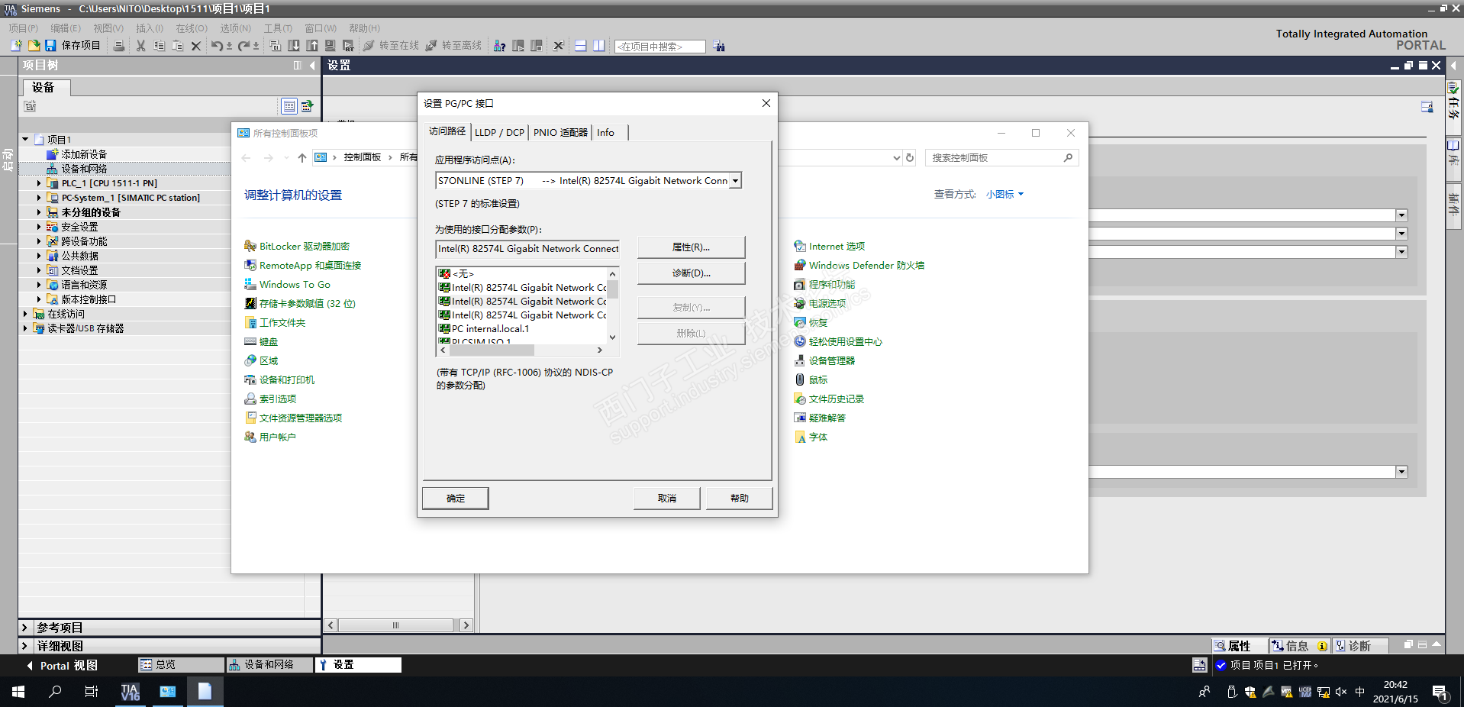The image size is (1464, 707).
Task: Switch to the 总览 editor tab
Action: 181,665
